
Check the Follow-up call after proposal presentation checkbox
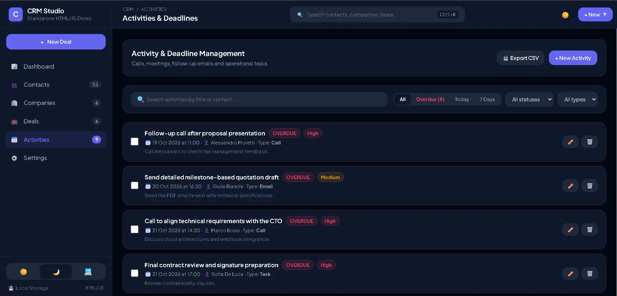pos(135,142)
